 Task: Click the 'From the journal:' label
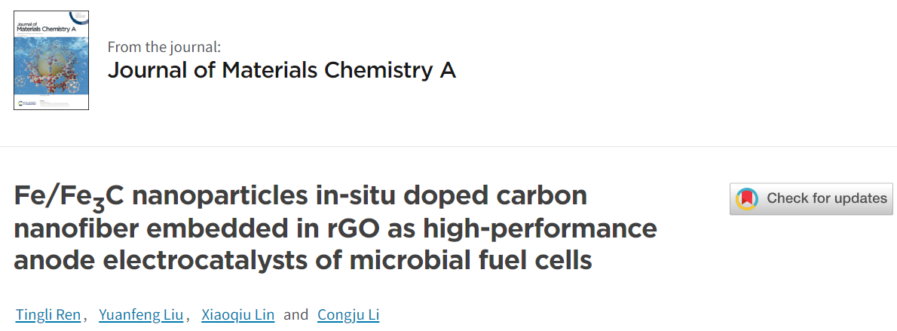tap(164, 47)
